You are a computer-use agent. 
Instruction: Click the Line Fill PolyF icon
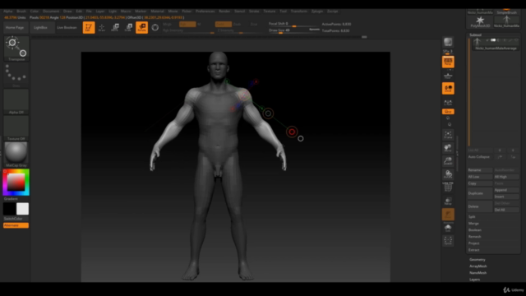(448, 187)
